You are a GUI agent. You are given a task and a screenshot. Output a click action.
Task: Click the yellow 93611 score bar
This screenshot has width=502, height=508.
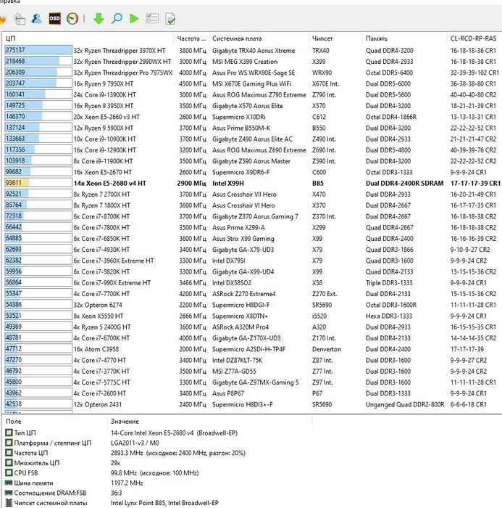[38, 183]
